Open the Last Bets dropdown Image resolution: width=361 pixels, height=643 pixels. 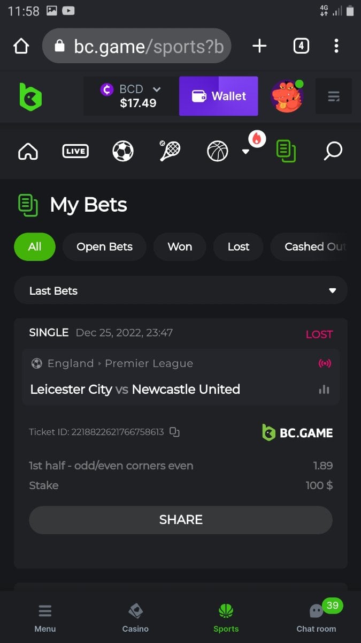(x=181, y=290)
